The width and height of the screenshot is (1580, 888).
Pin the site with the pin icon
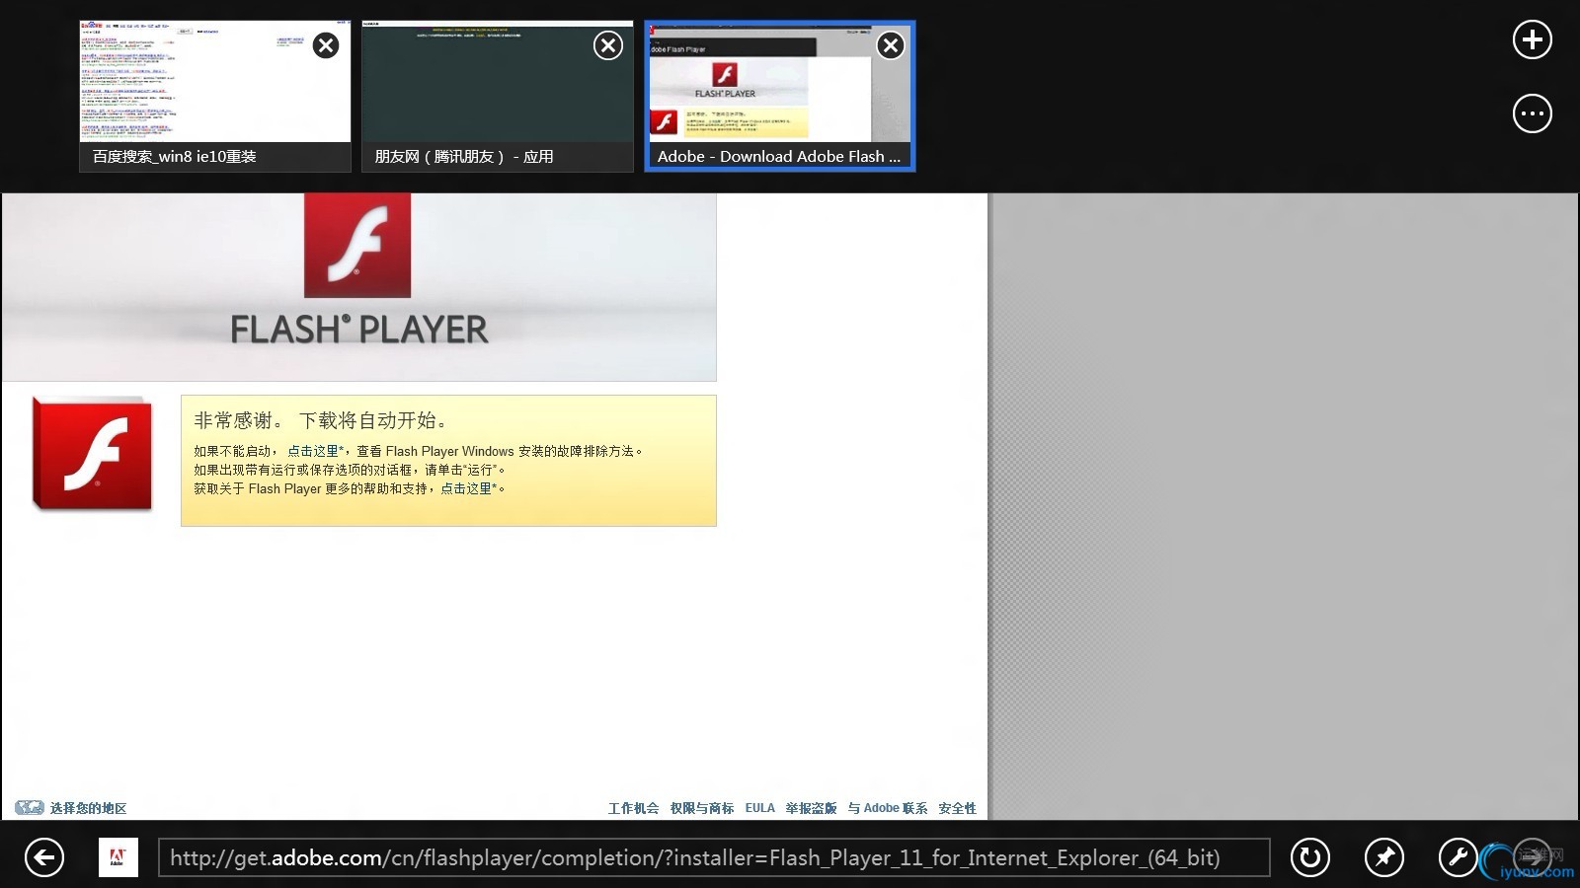point(1384,857)
